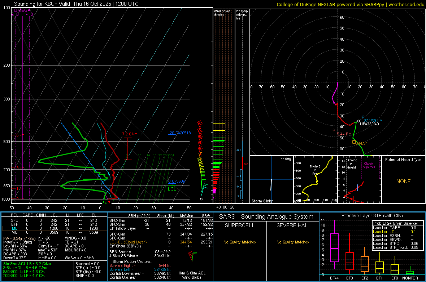
Task: Click the red 7.2 C/km lapse rate label
Action: click(130, 134)
